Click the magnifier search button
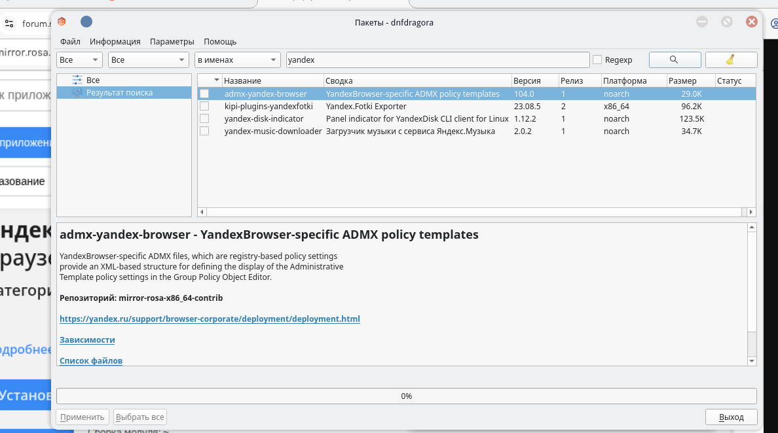Image resolution: width=778 pixels, height=433 pixels. [x=675, y=60]
